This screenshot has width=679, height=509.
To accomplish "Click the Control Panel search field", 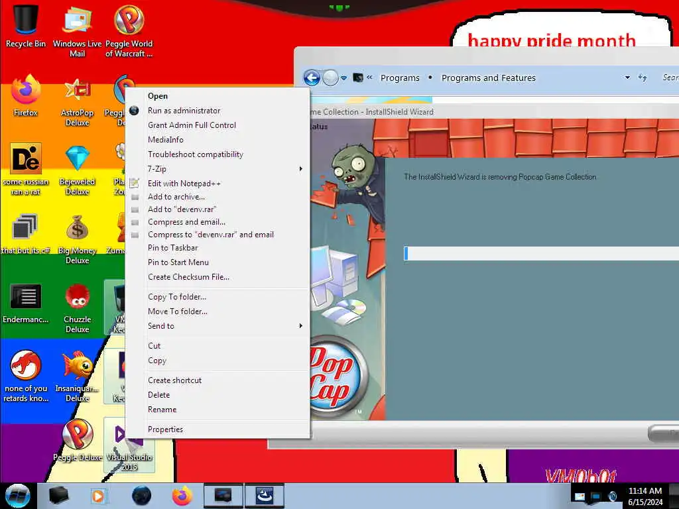I will (x=670, y=78).
